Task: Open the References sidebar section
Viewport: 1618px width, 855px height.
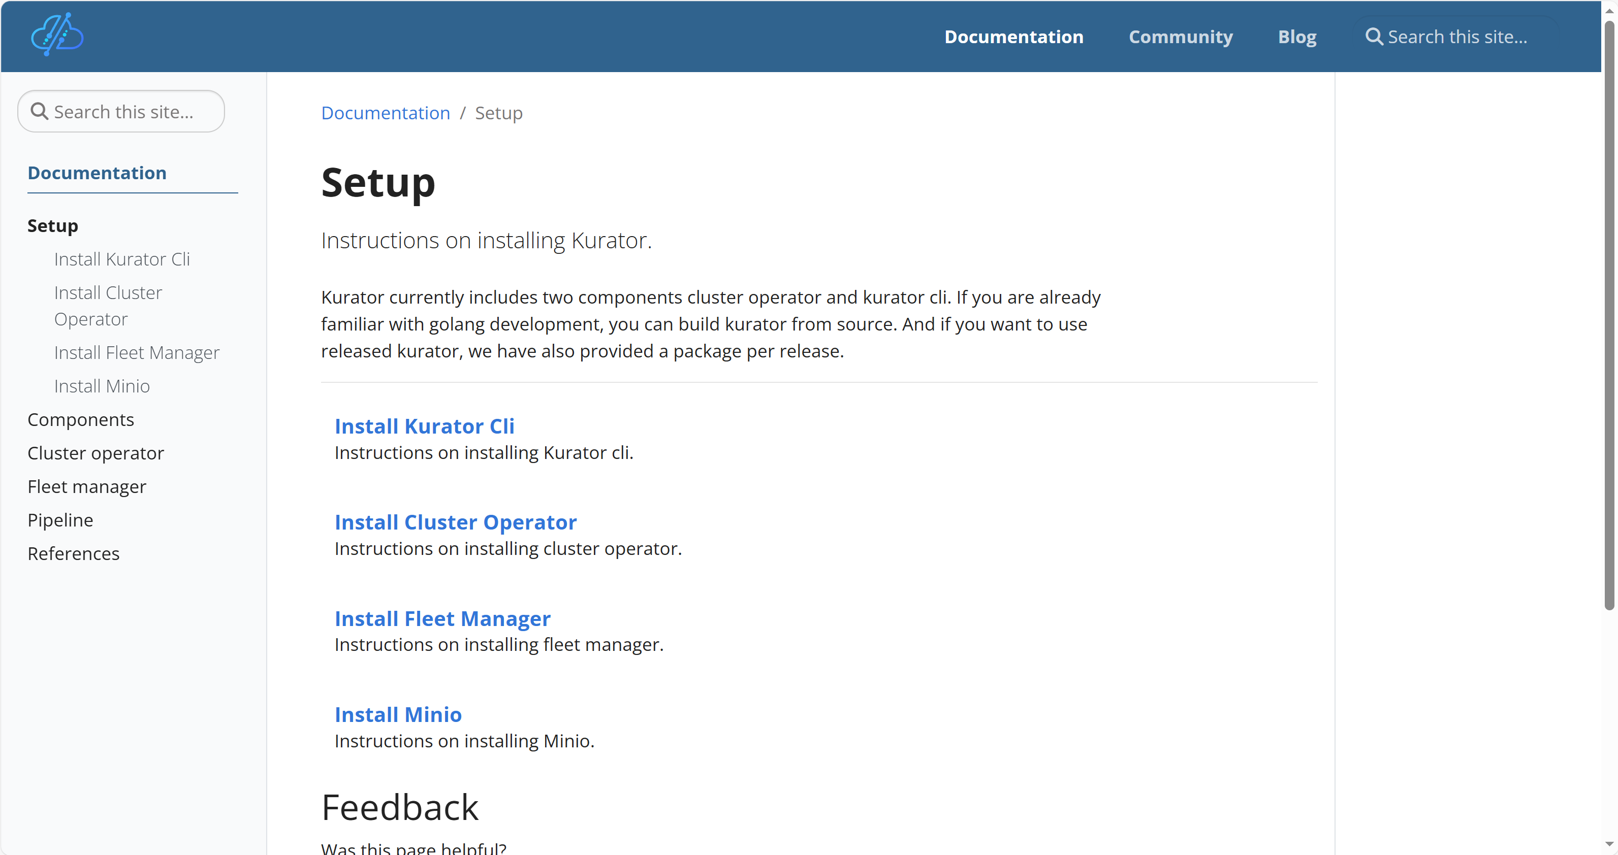Action: pos(74,554)
